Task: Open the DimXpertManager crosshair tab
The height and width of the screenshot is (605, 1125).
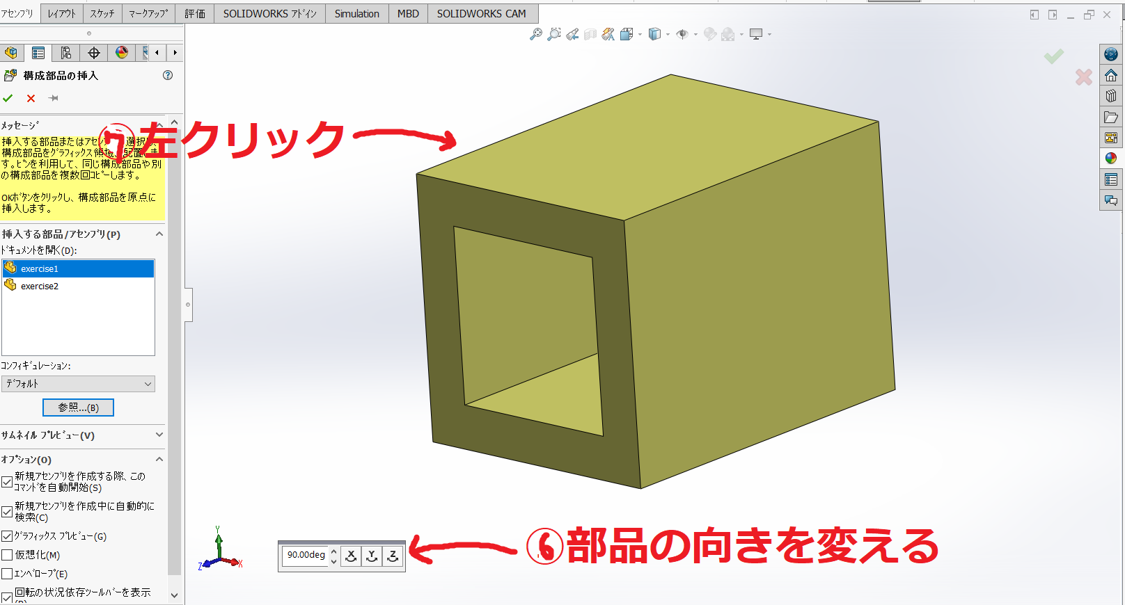Action: coord(94,53)
